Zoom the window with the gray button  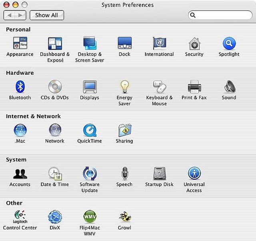(24, 5)
